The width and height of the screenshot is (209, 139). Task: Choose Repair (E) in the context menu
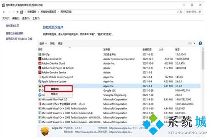point(59,94)
